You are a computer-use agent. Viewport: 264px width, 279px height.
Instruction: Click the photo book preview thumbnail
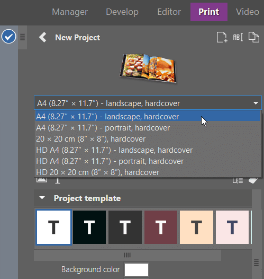pos(148,68)
